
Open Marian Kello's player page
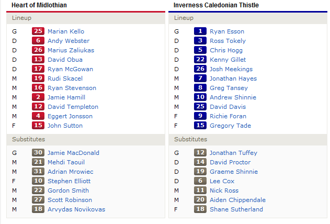[66, 31]
